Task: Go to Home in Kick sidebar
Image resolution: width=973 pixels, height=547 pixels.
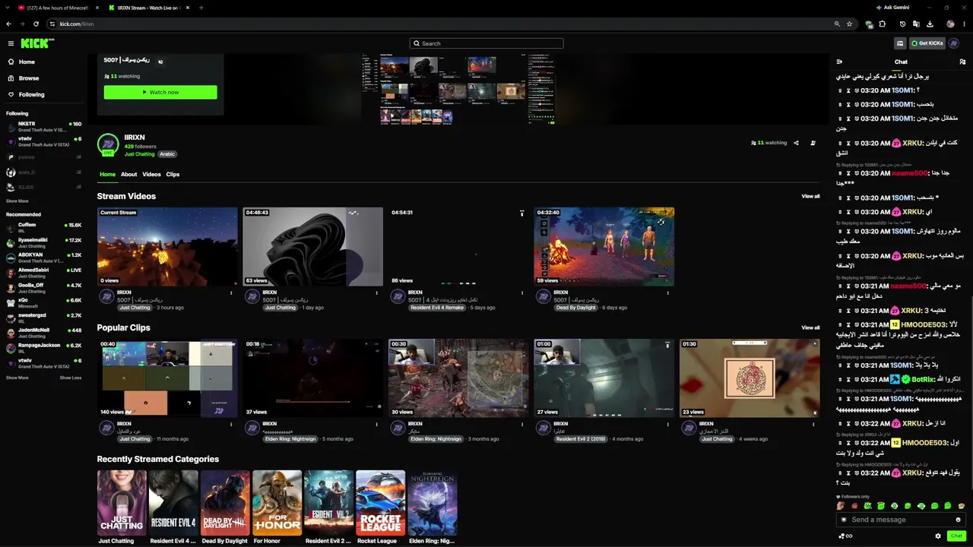Action: (27, 62)
